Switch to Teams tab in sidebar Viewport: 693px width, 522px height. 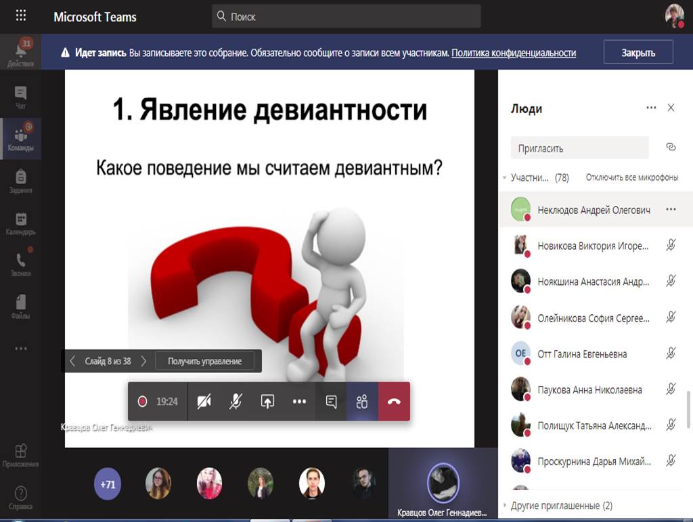[20, 139]
